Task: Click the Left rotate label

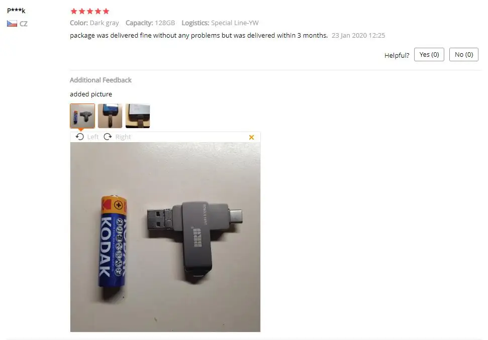Action: click(93, 137)
